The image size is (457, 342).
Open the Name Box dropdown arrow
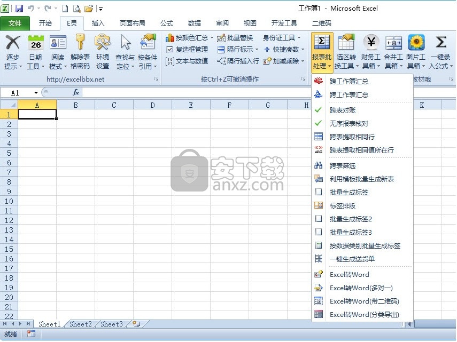(36, 93)
